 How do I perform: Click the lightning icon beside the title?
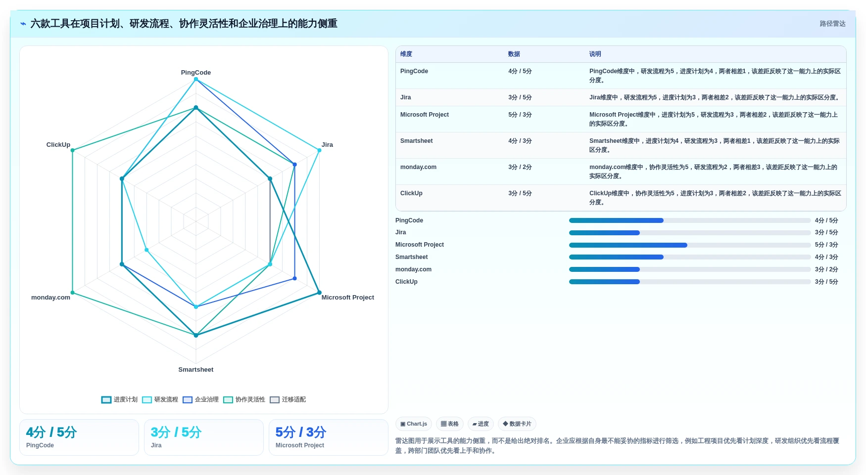[23, 24]
